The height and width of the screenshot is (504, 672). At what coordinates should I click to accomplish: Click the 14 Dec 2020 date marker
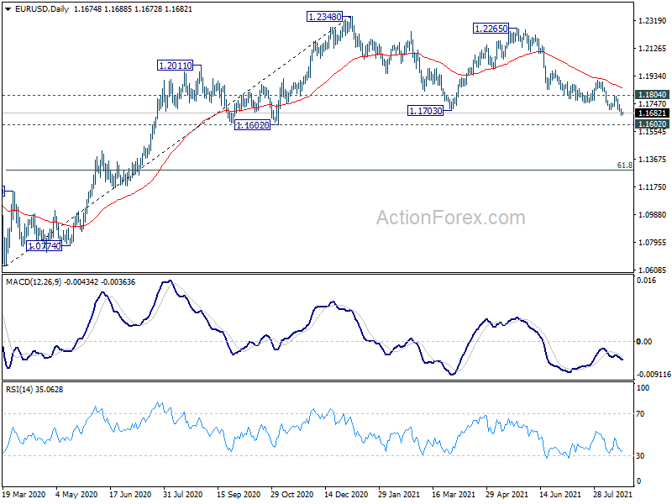pos(346,494)
